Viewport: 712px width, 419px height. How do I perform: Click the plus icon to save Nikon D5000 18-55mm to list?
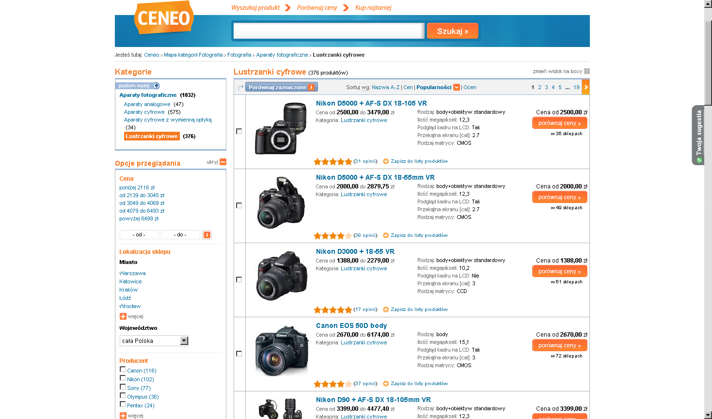[x=386, y=235]
